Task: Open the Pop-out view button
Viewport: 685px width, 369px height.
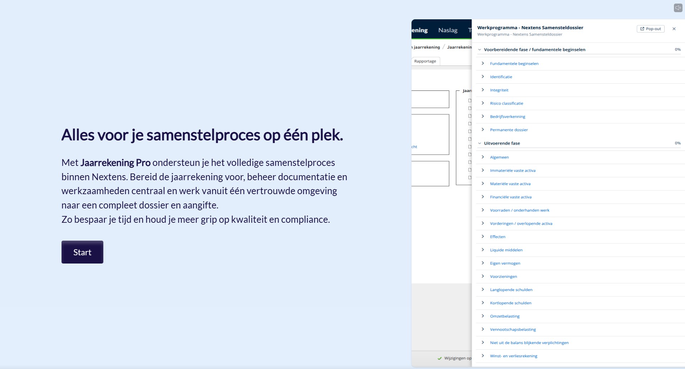Action: coord(650,29)
